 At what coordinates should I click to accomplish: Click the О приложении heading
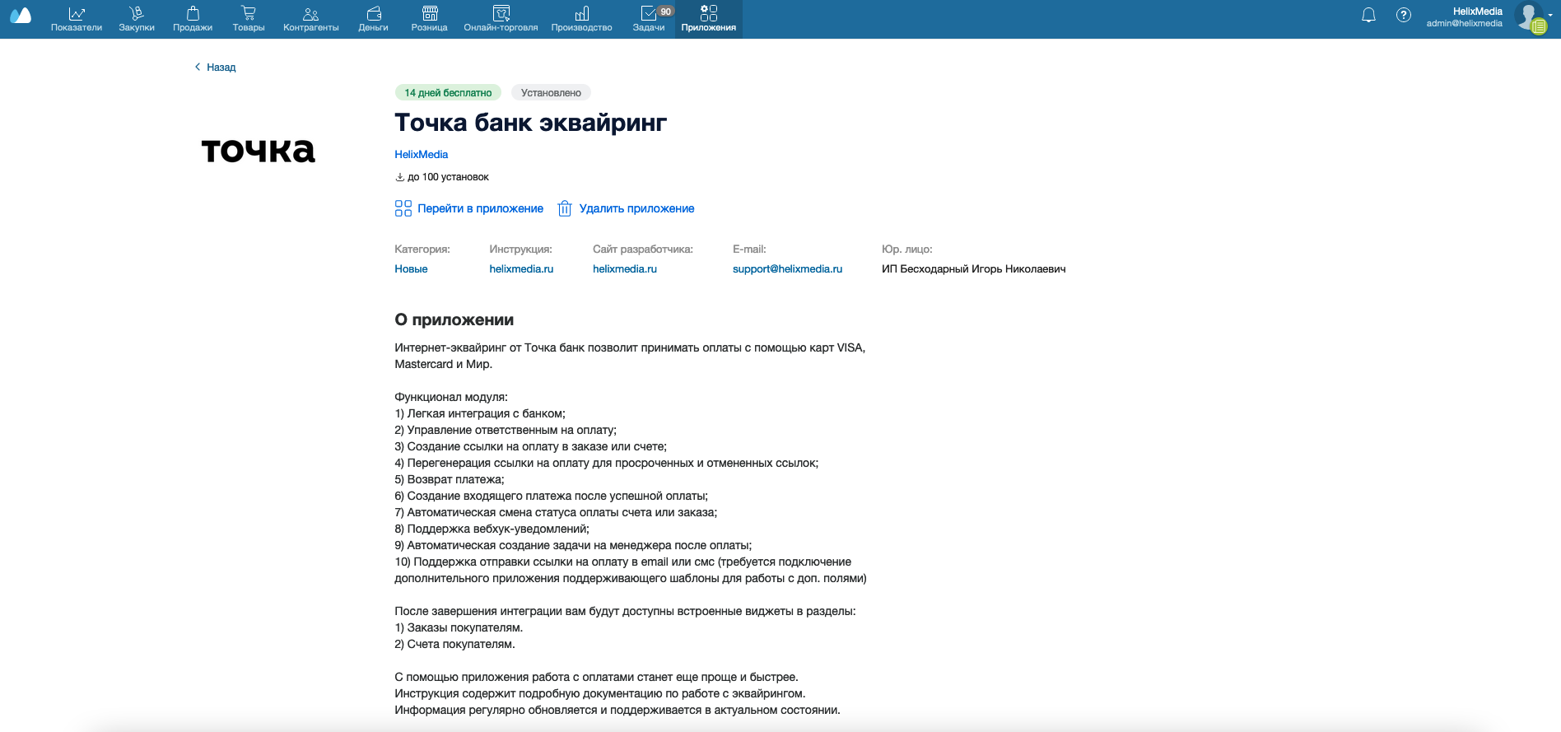(454, 320)
